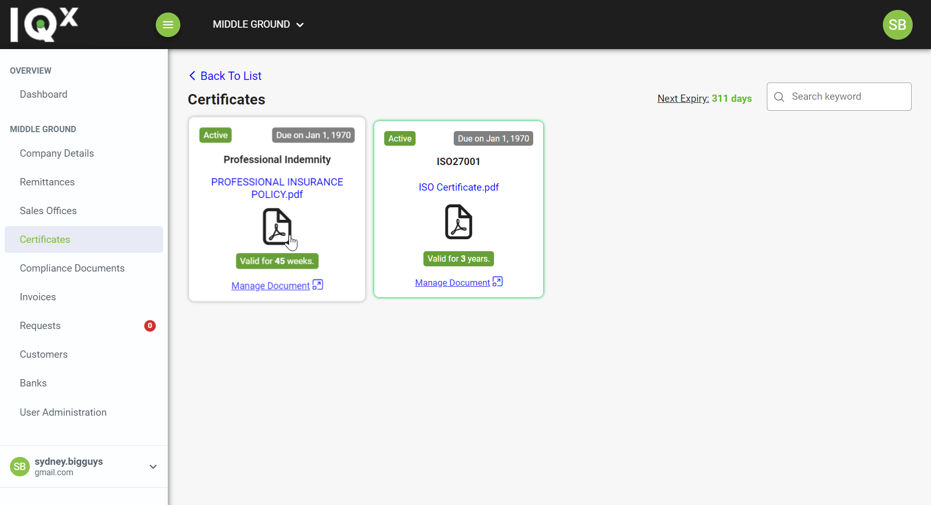Screen dimensions: 931x505
Task: Click Manage Document under ISO27001
Action: click(x=452, y=283)
